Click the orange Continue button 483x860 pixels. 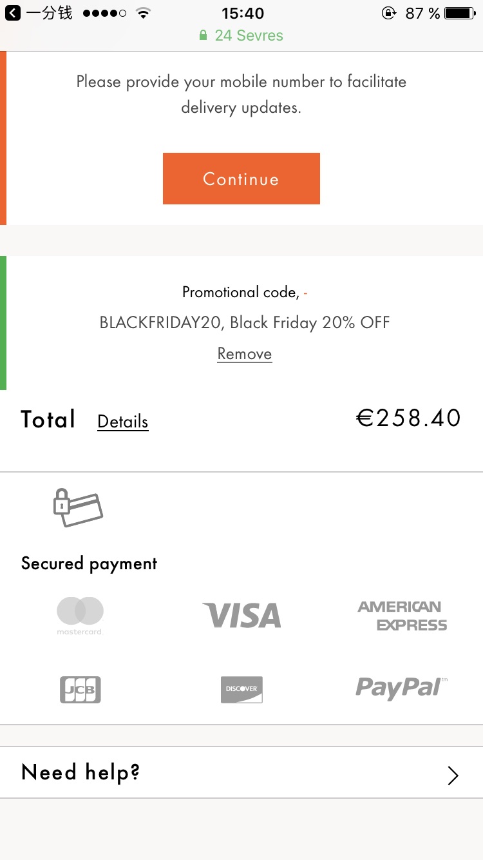point(241,179)
